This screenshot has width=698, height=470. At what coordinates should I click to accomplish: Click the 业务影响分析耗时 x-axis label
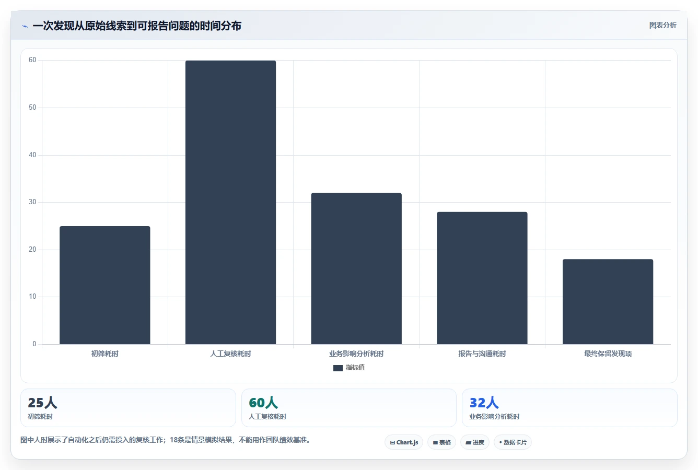tap(356, 354)
